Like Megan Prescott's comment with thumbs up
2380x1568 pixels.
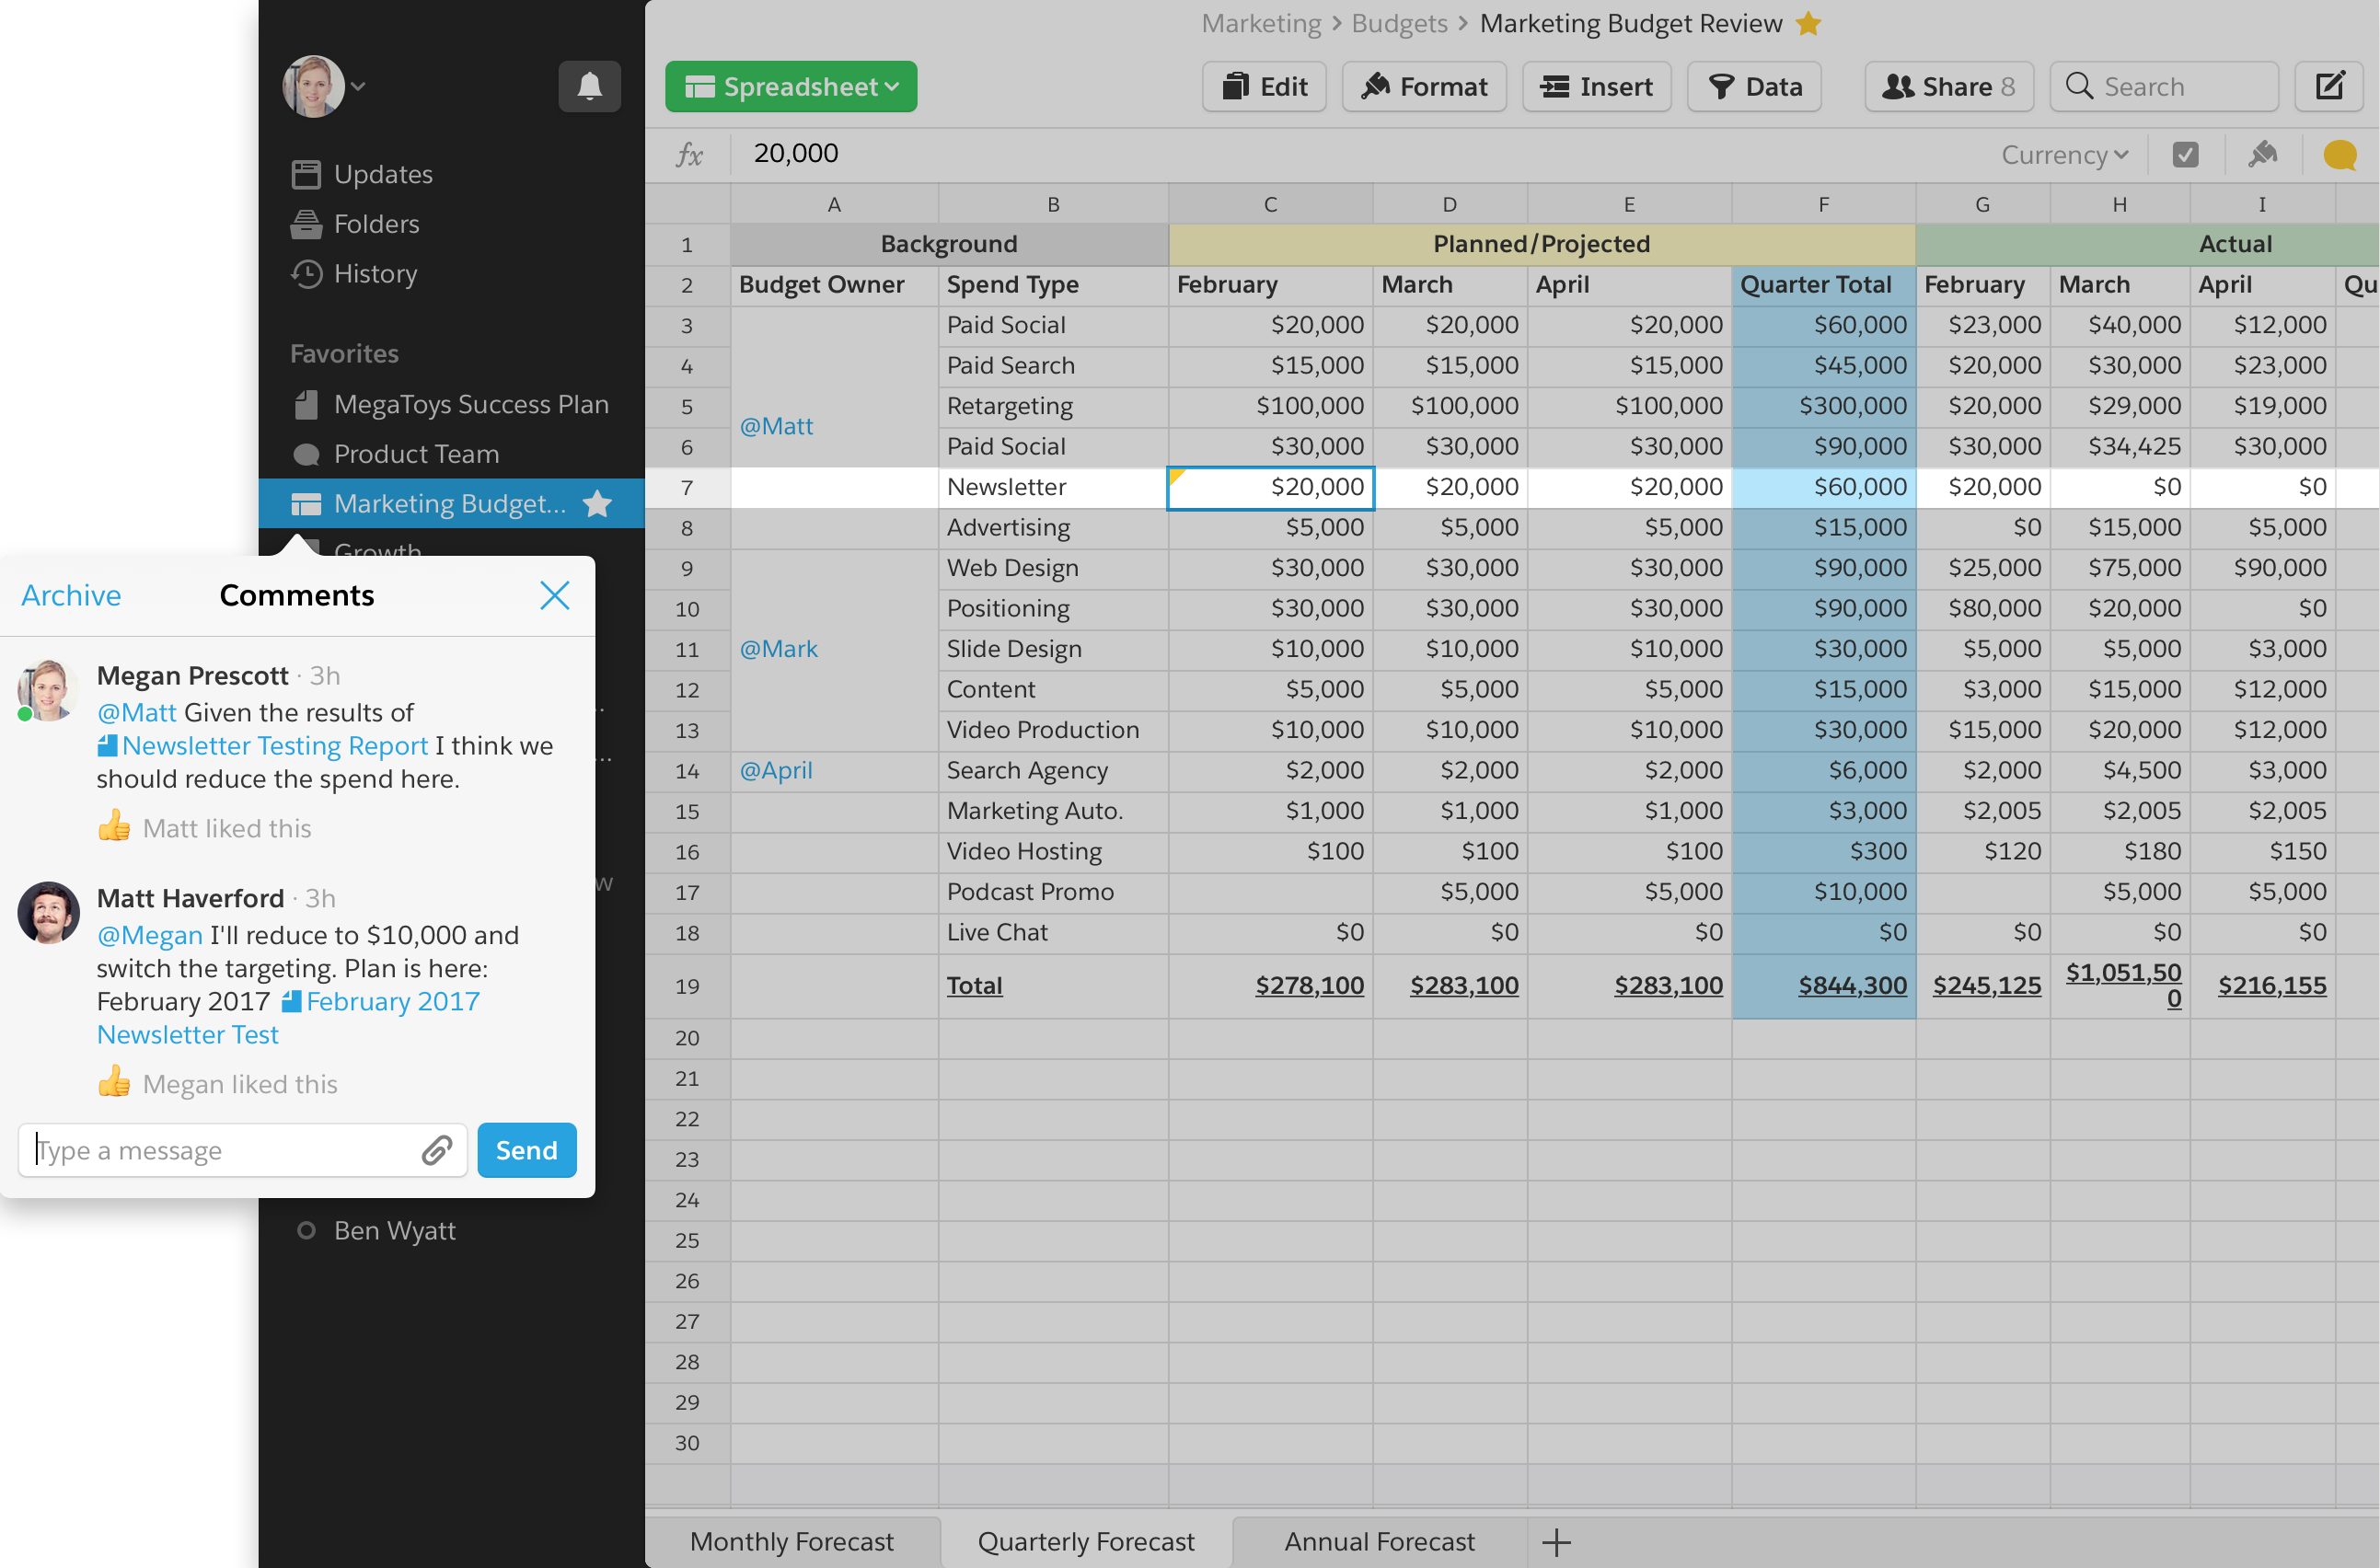point(114,827)
